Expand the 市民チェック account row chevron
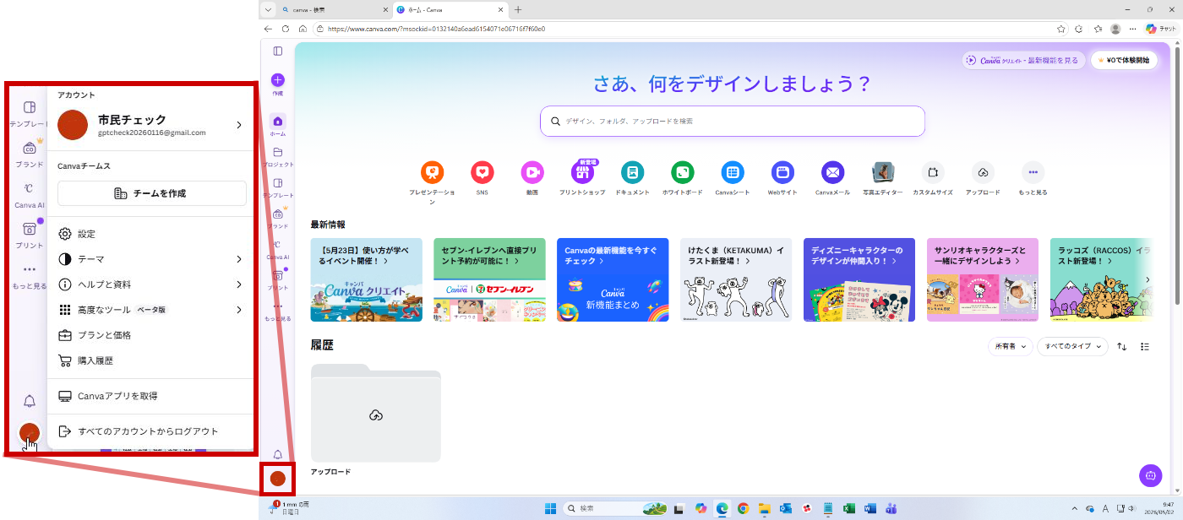The height and width of the screenshot is (520, 1183). click(x=239, y=125)
